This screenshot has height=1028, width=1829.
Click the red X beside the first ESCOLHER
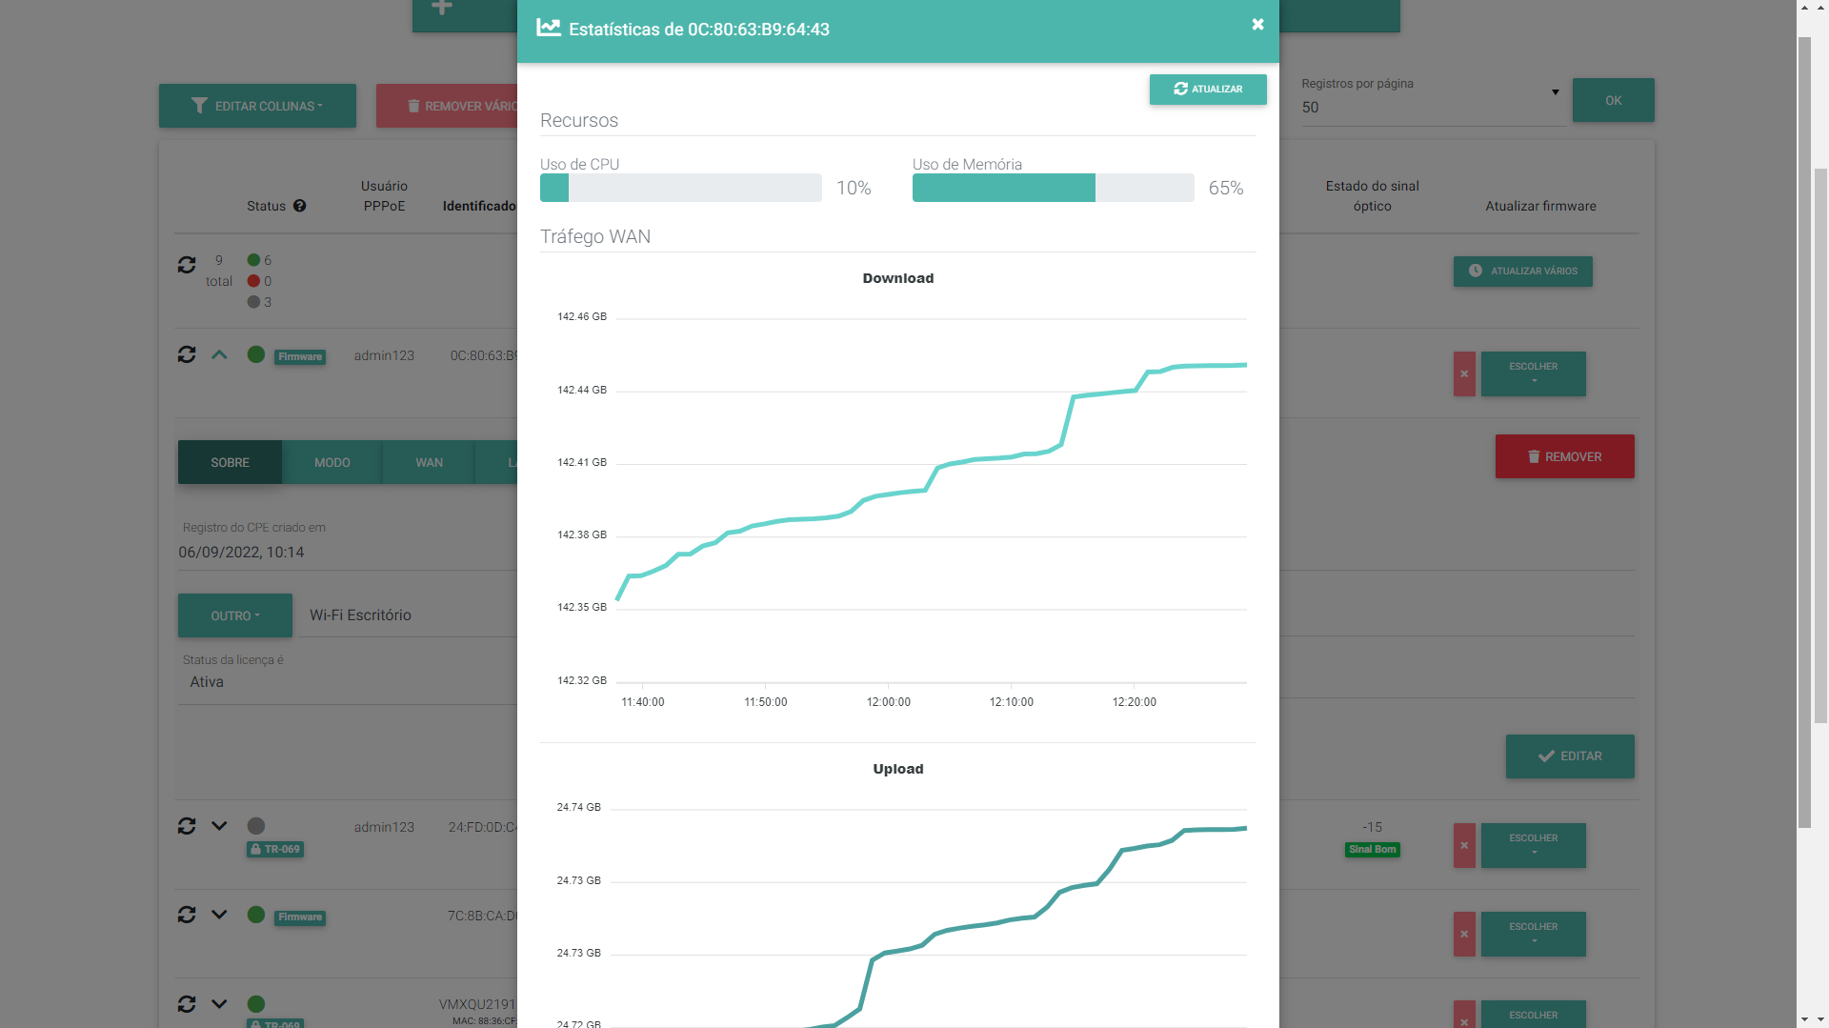[x=1464, y=374]
